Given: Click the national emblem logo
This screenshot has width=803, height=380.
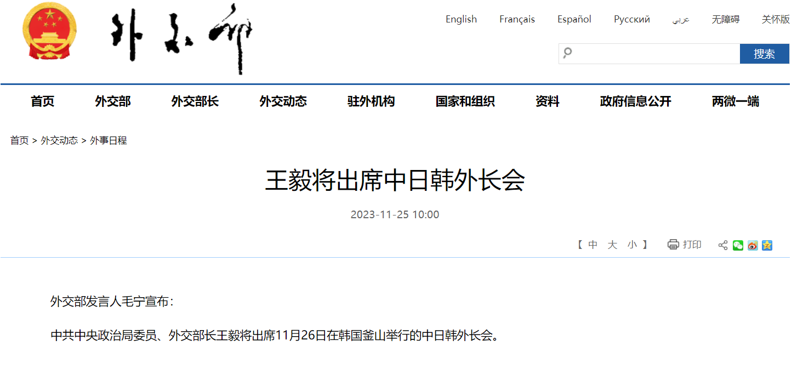Looking at the screenshot, I should 50,31.
